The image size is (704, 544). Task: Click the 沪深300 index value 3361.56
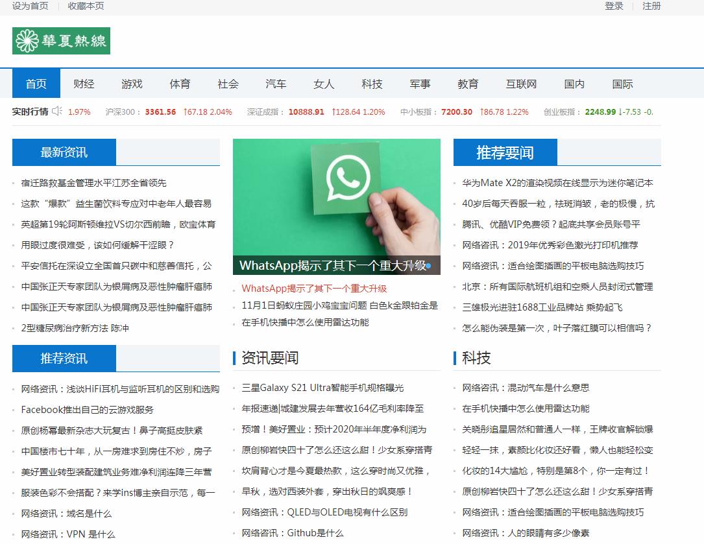160,112
